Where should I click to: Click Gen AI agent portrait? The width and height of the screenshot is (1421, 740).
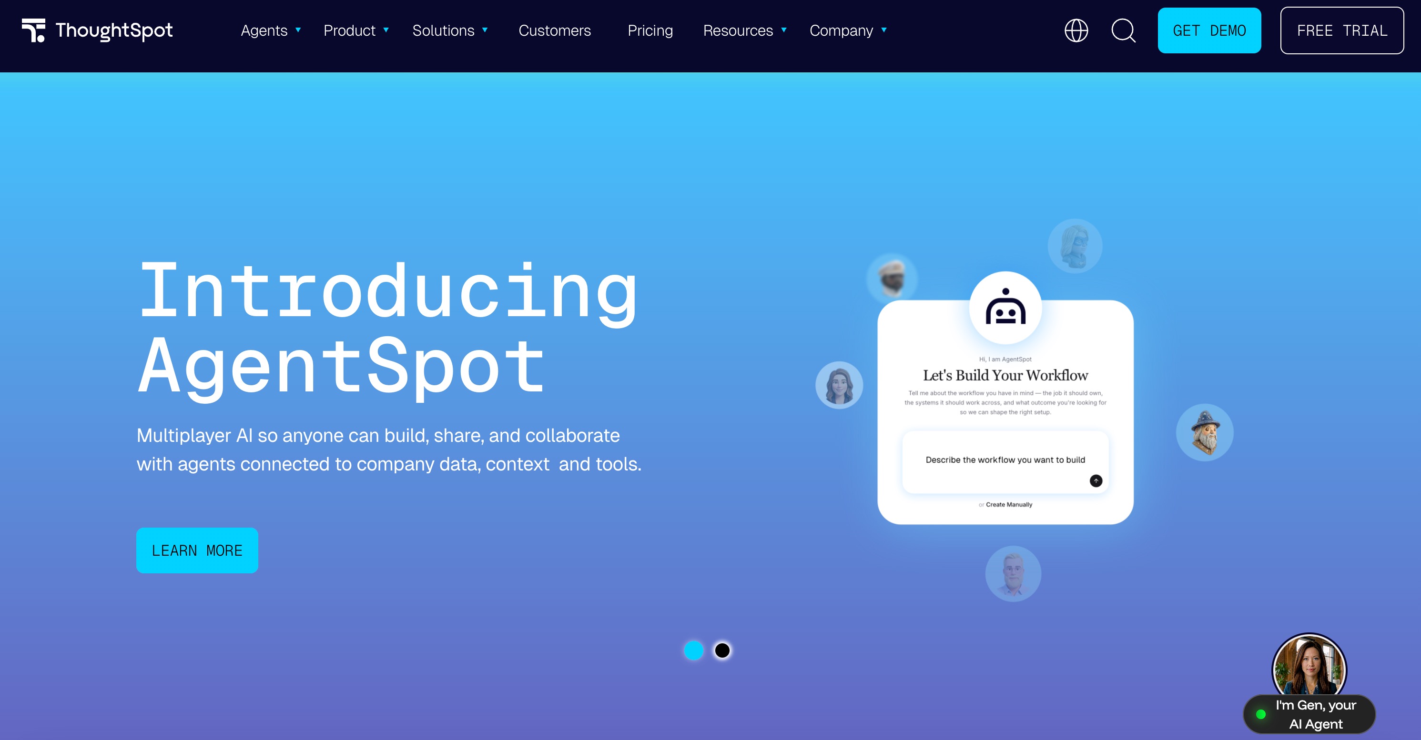[x=1309, y=667]
